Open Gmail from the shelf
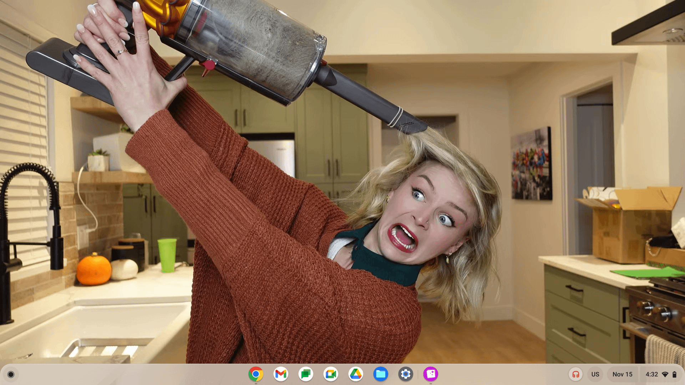685x385 pixels. 281,374
